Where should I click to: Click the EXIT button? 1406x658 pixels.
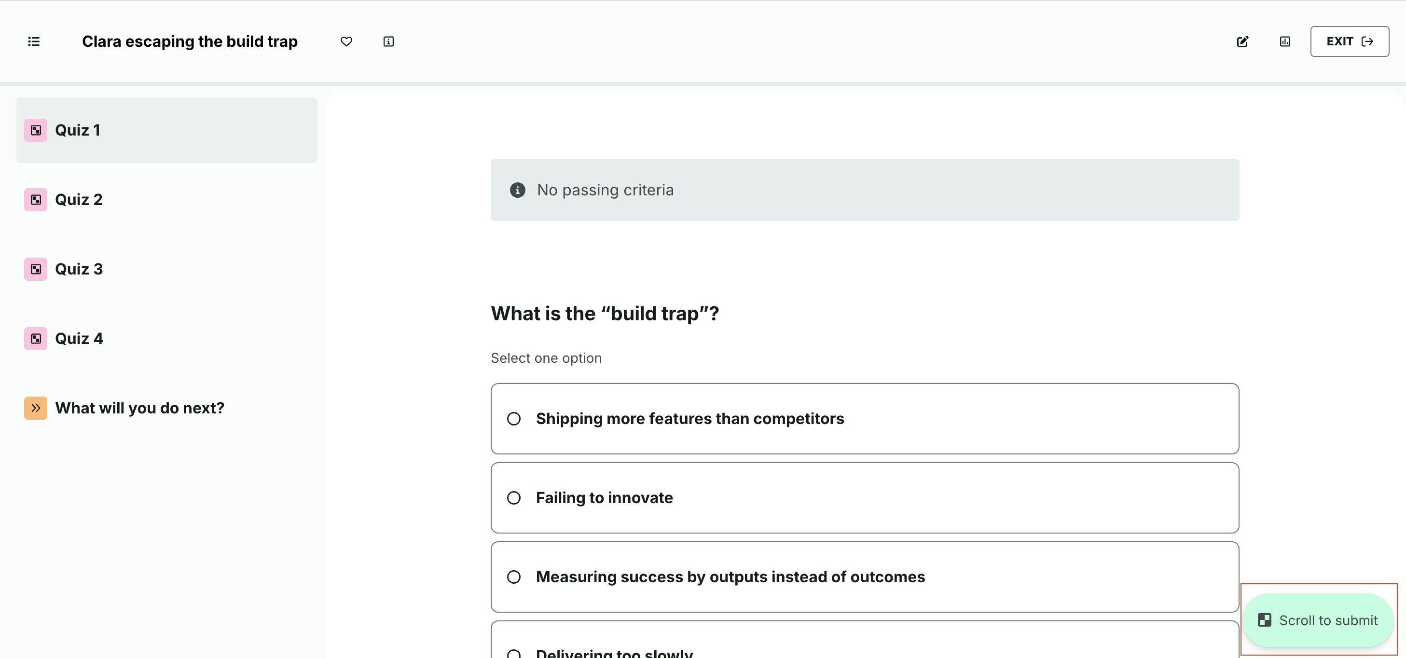point(1349,41)
